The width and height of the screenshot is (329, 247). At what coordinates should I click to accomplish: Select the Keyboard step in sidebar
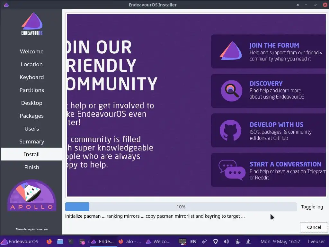(32, 77)
